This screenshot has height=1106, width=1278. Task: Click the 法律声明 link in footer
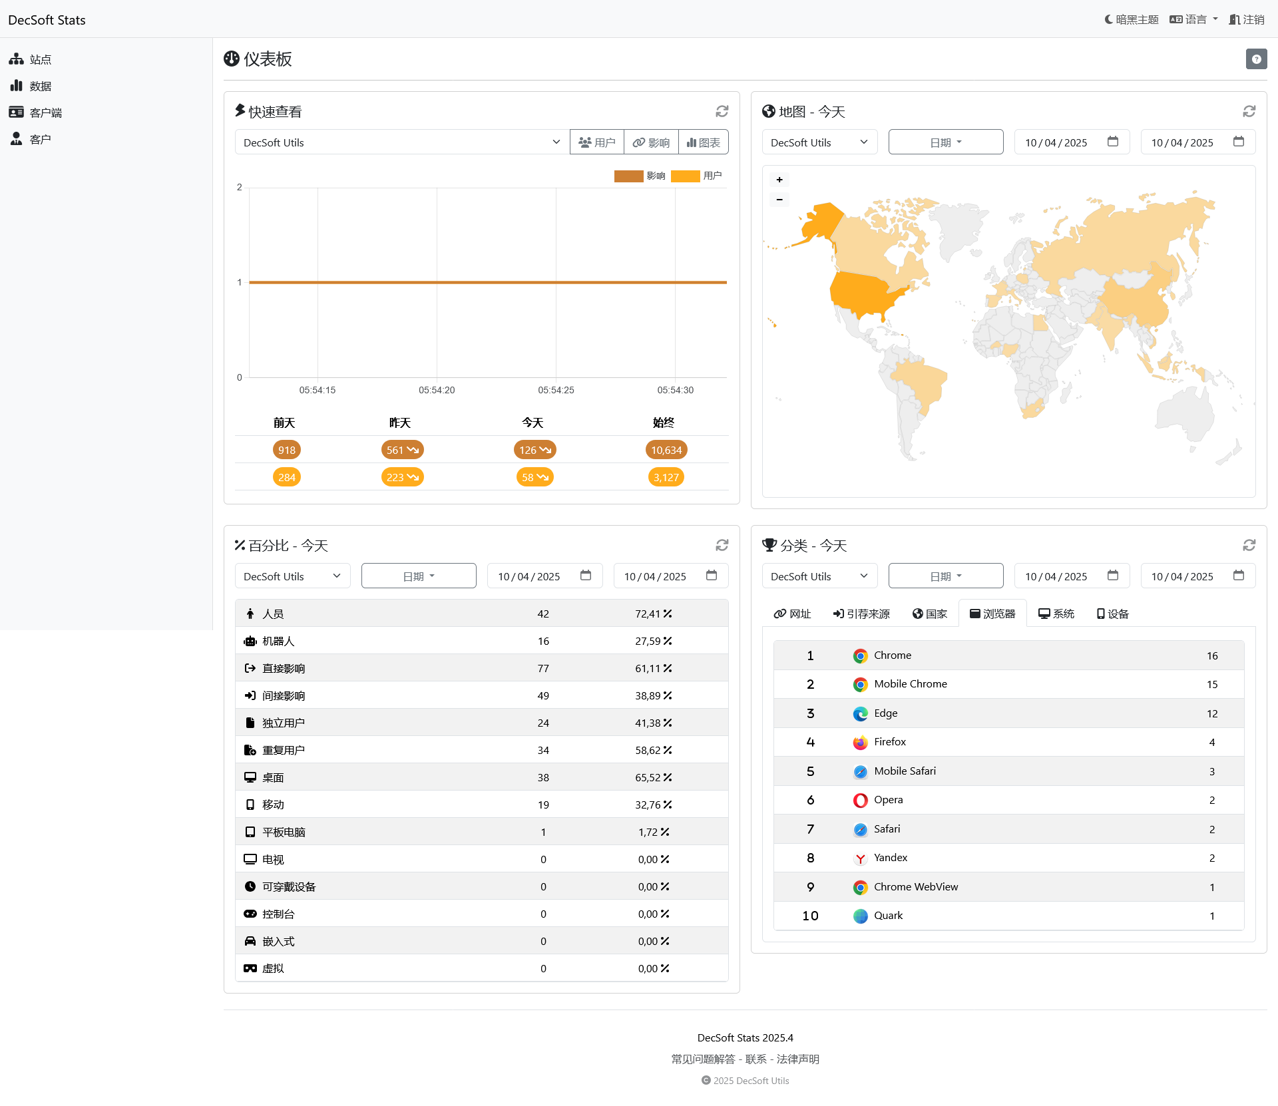[x=798, y=1059]
